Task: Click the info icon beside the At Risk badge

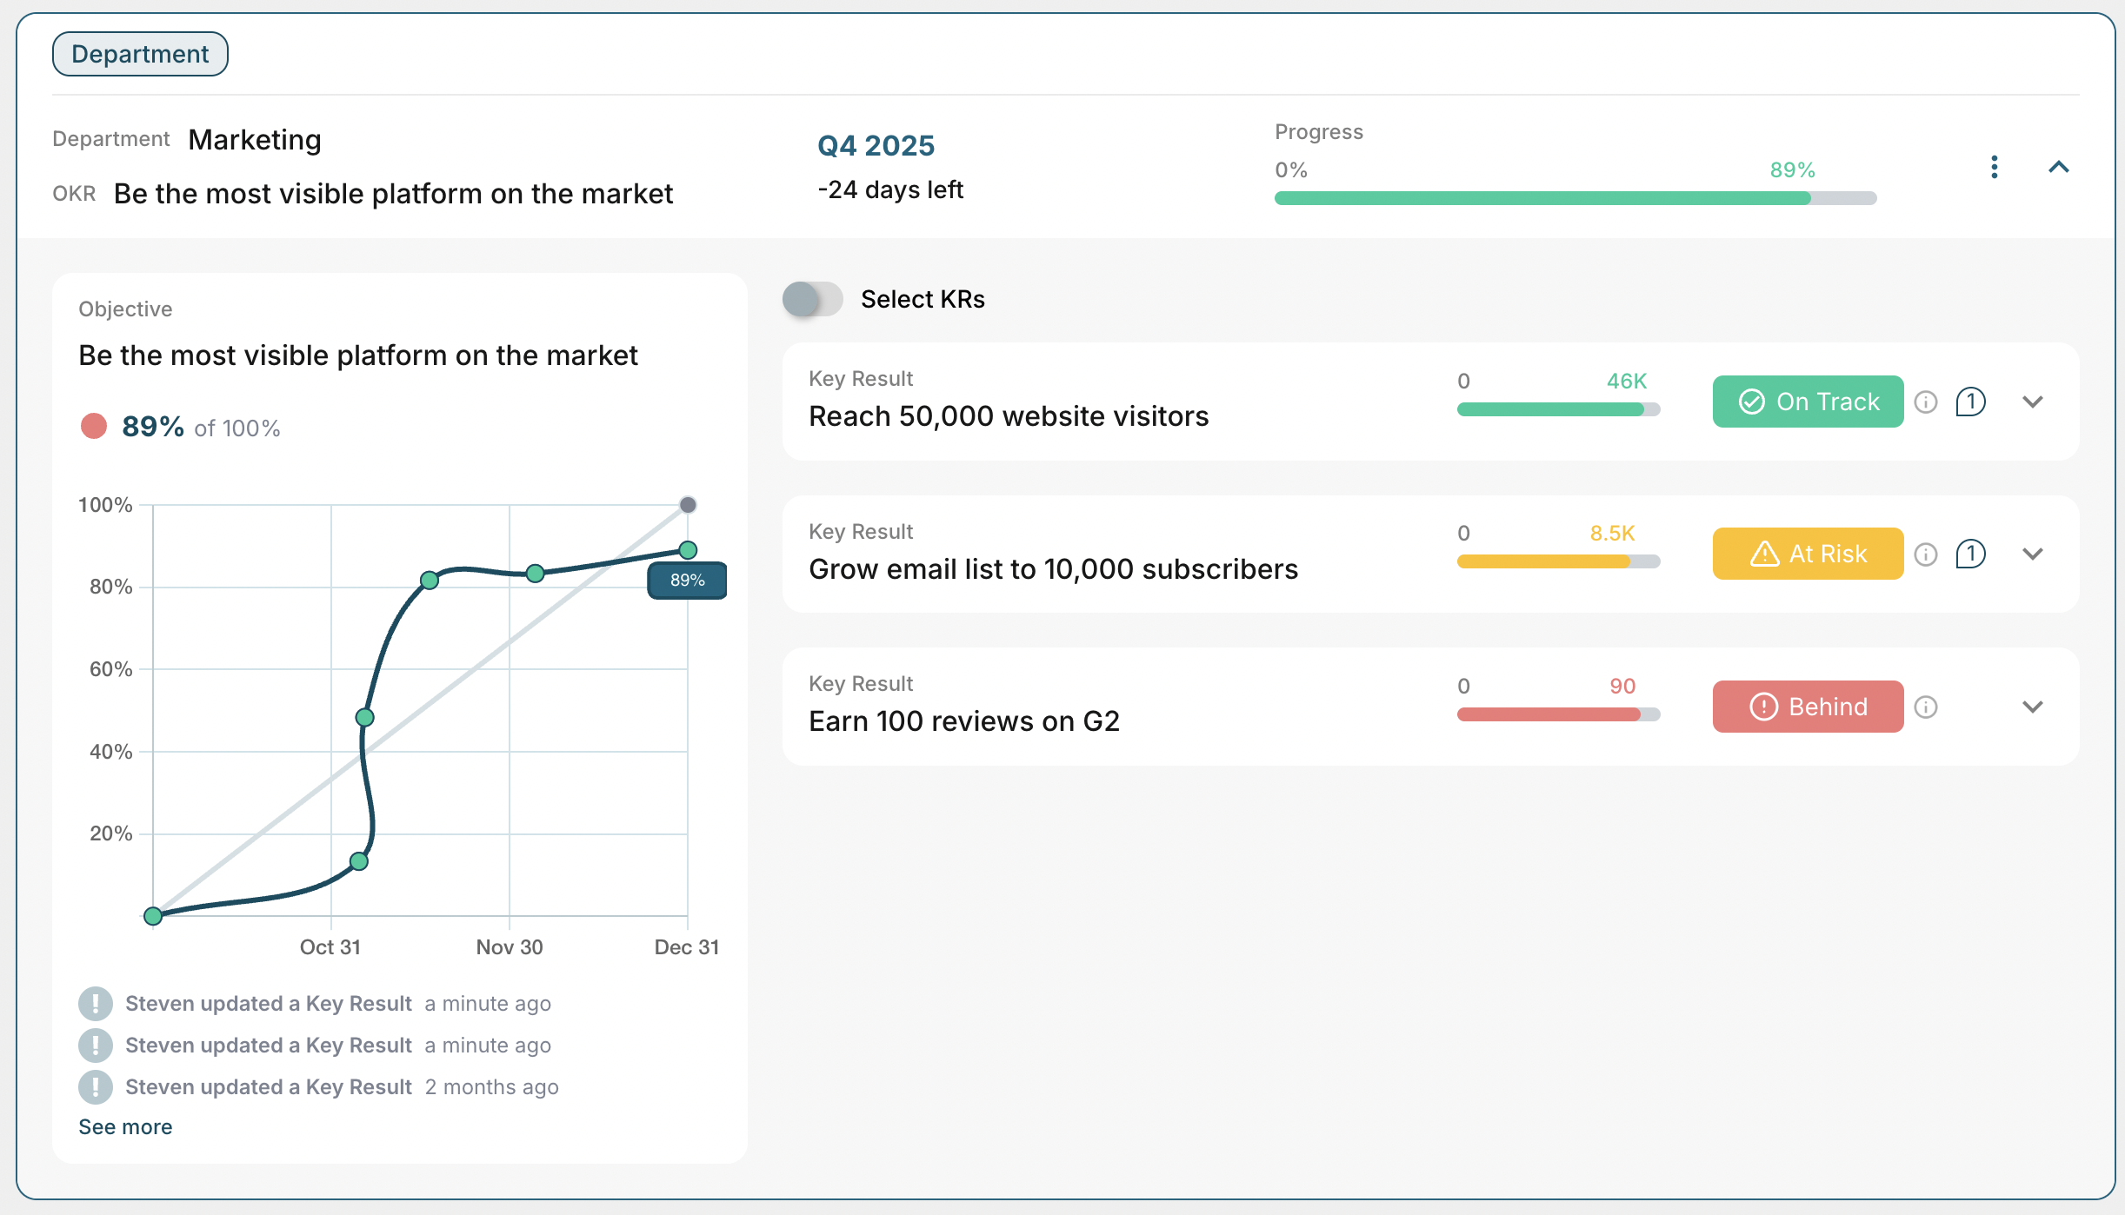Action: [x=1927, y=554]
